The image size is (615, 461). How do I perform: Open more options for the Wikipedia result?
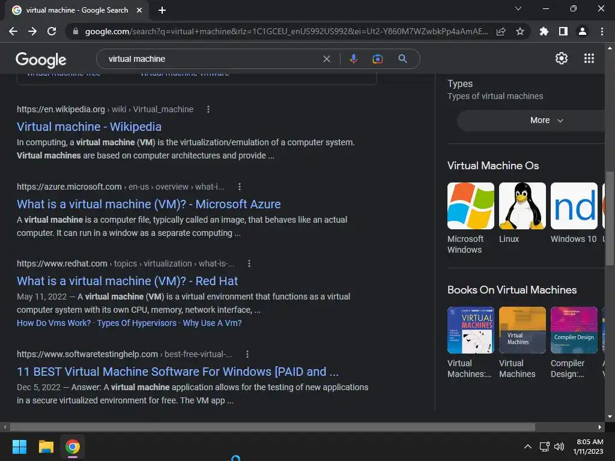click(x=208, y=109)
